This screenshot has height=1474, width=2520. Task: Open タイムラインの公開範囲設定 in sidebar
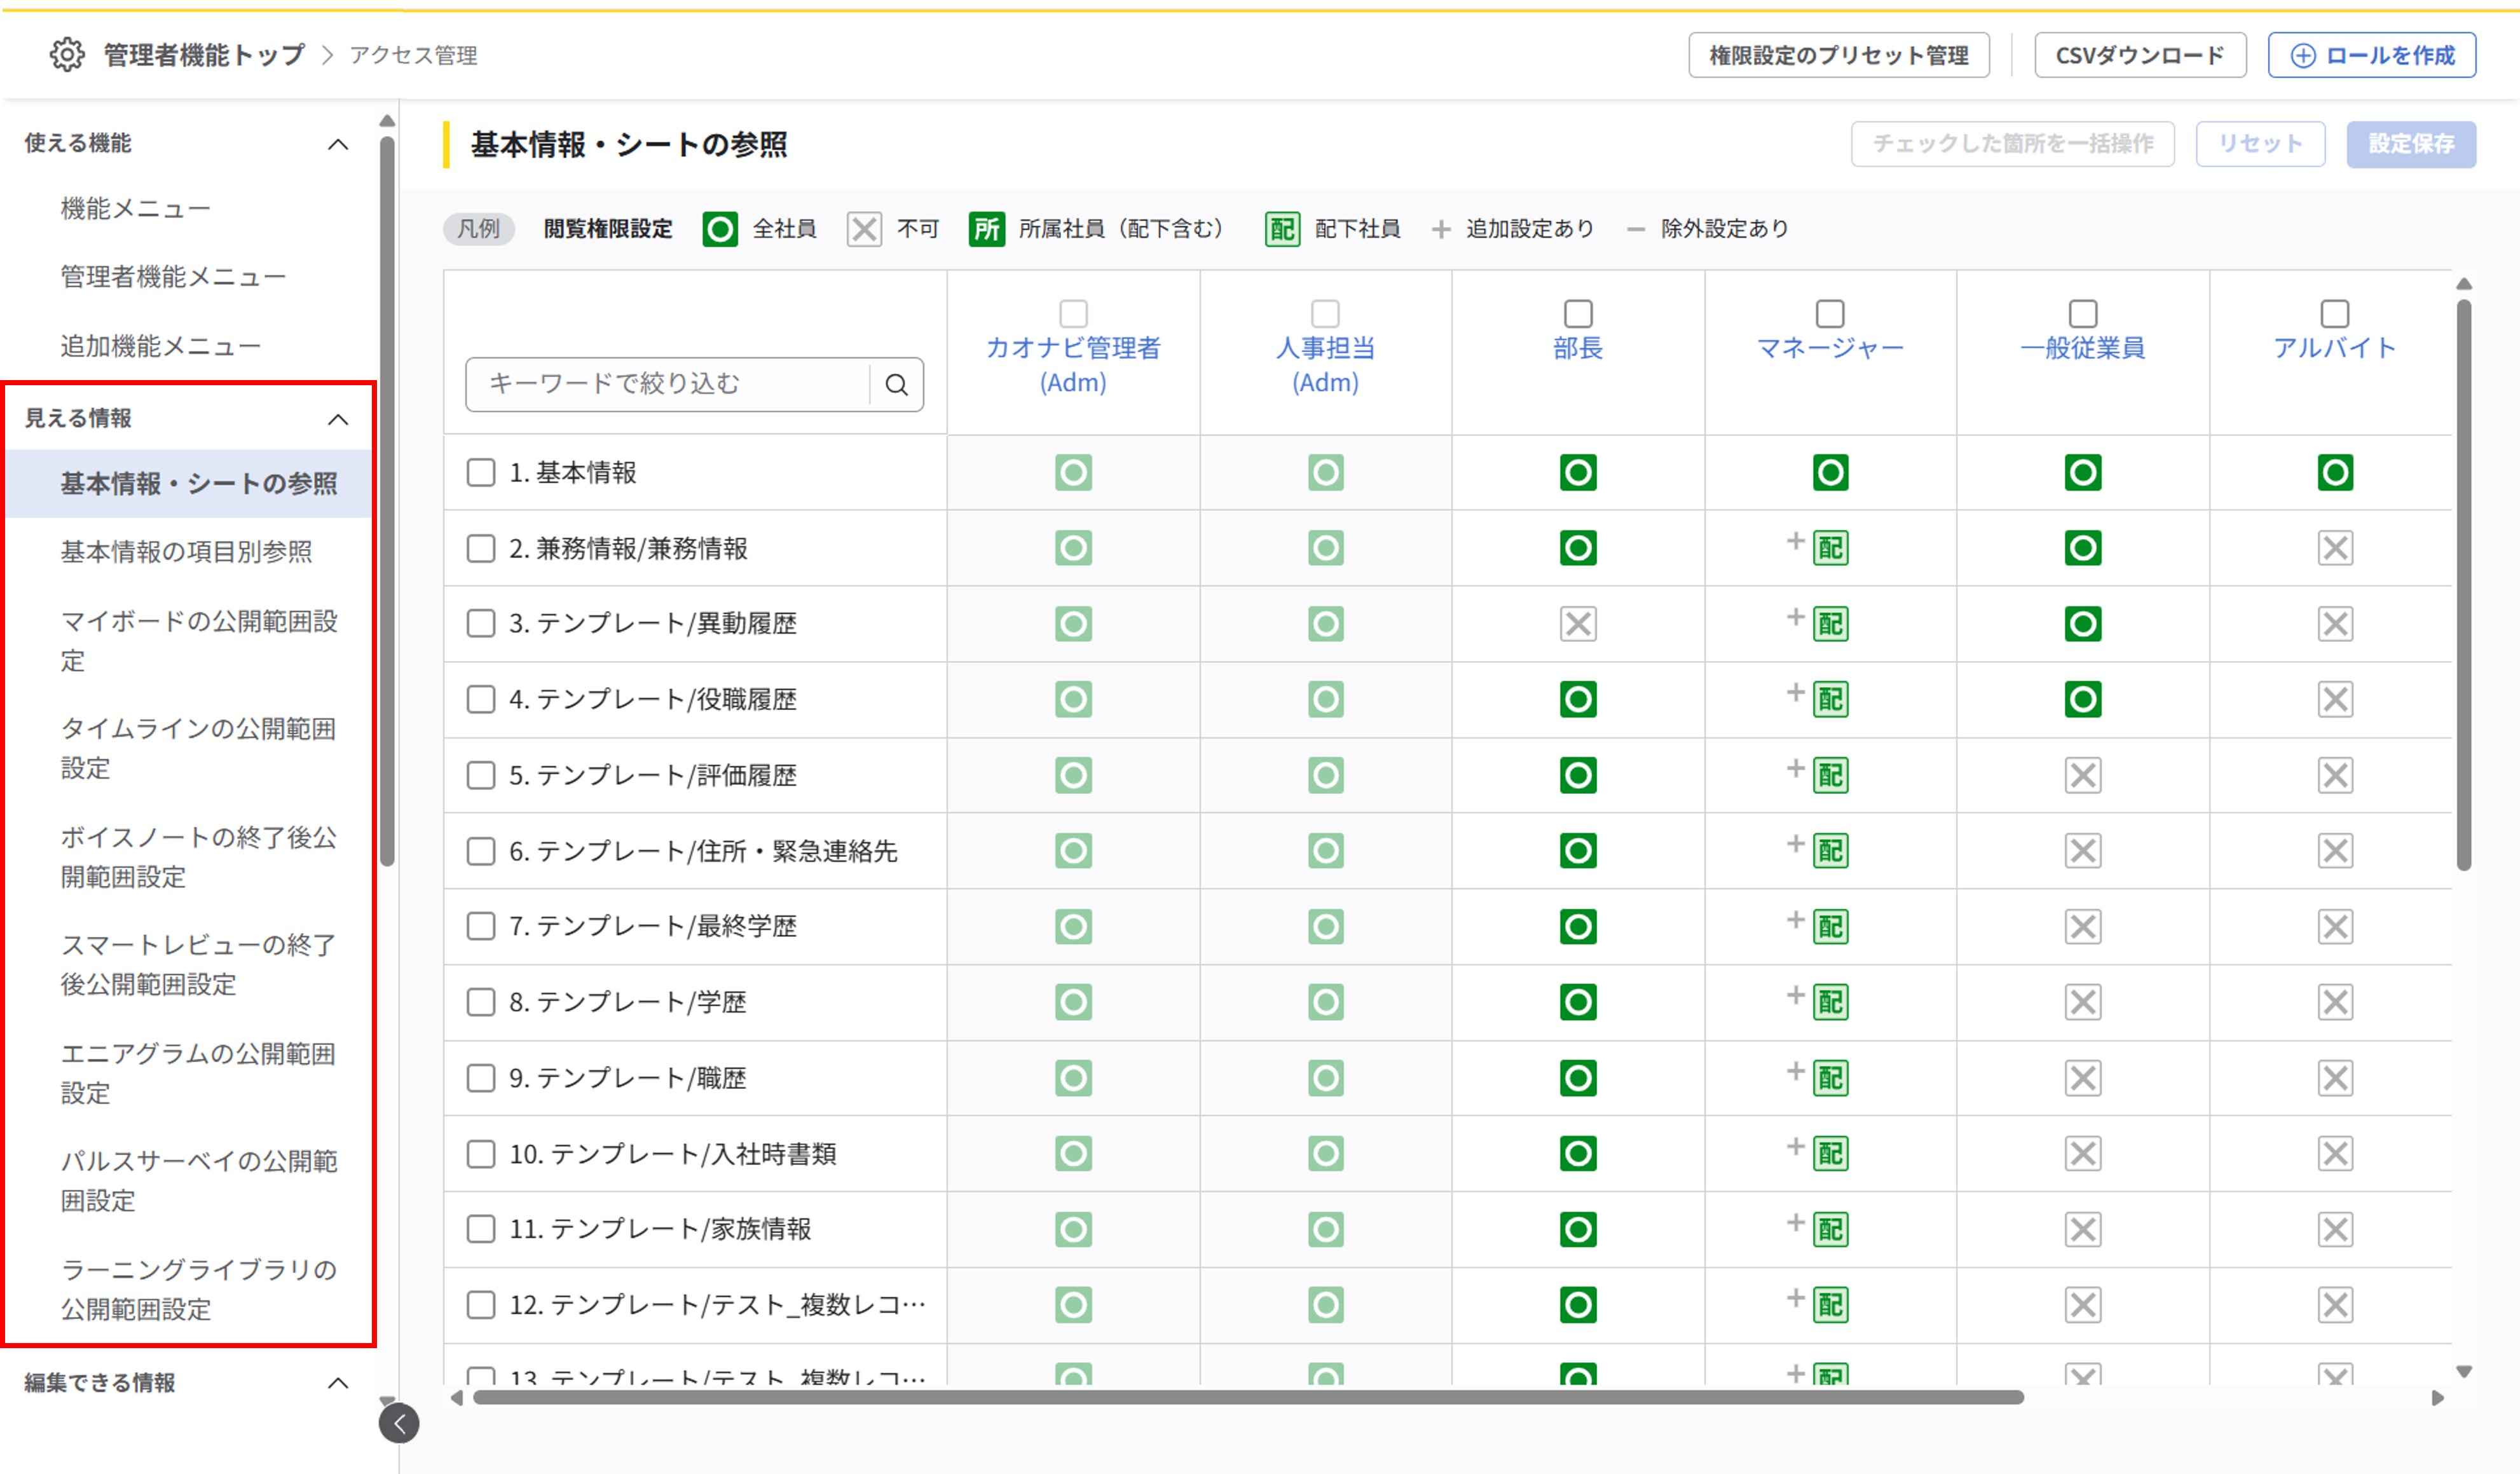pyautogui.click(x=199, y=749)
